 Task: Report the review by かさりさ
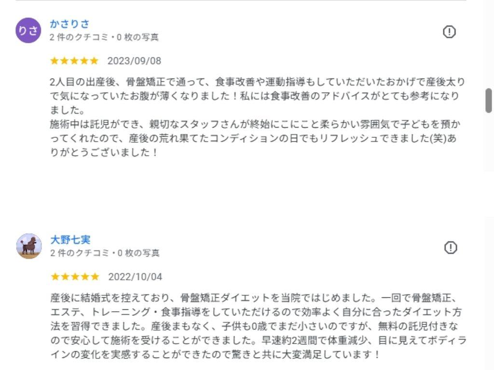pos(449,32)
